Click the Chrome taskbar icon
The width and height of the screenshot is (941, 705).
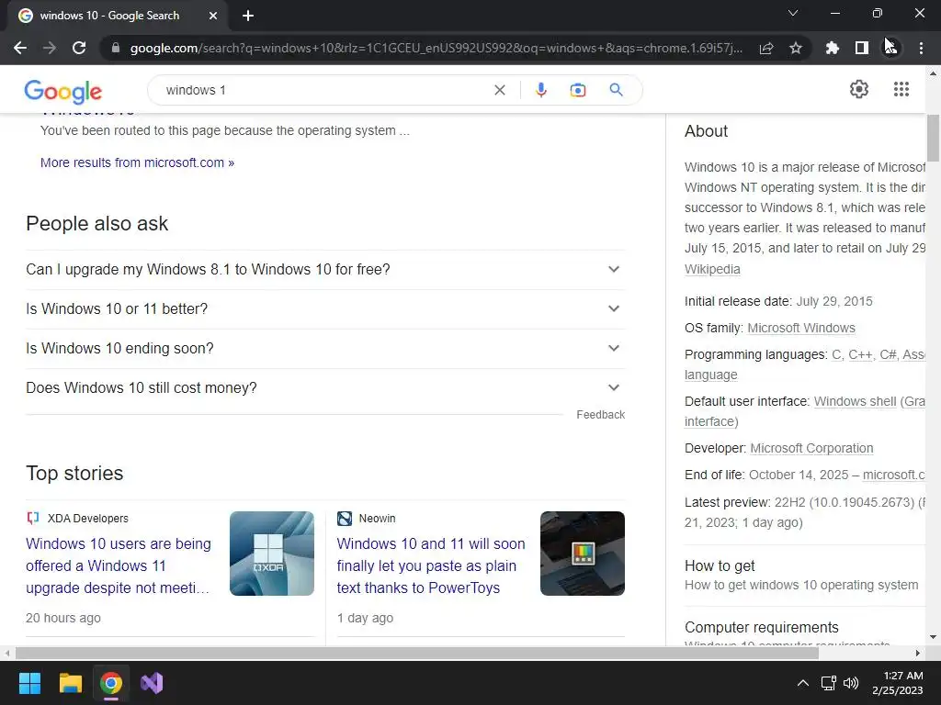[x=111, y=683]
